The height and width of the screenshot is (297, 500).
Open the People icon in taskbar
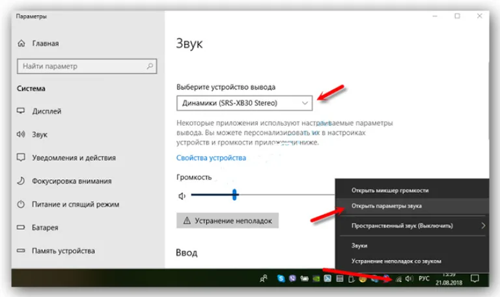[x=264, y=279]
